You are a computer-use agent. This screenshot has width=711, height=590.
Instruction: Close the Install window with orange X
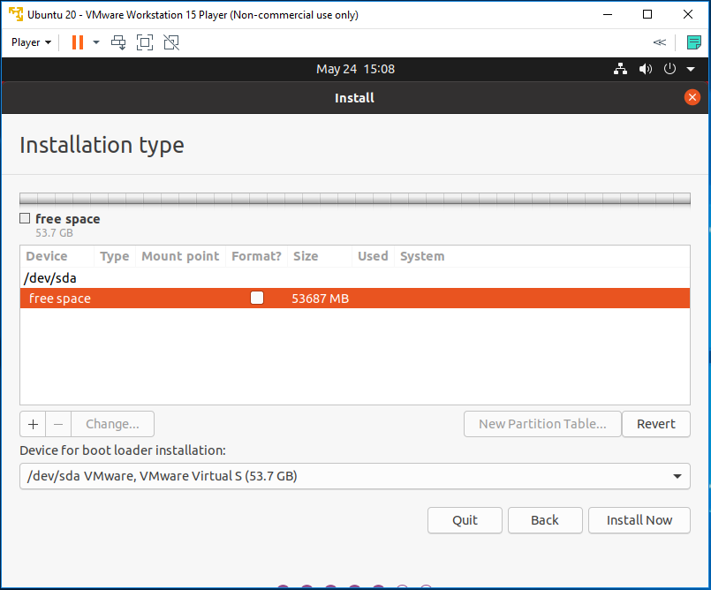pos(692,97)
